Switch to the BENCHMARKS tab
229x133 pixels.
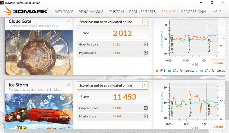click(x=91, y=12)
